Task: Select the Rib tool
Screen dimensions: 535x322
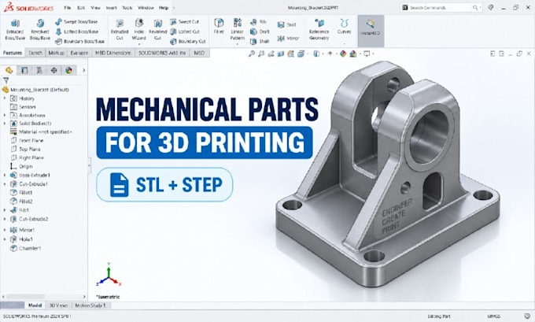Action: tap(258, 22)
